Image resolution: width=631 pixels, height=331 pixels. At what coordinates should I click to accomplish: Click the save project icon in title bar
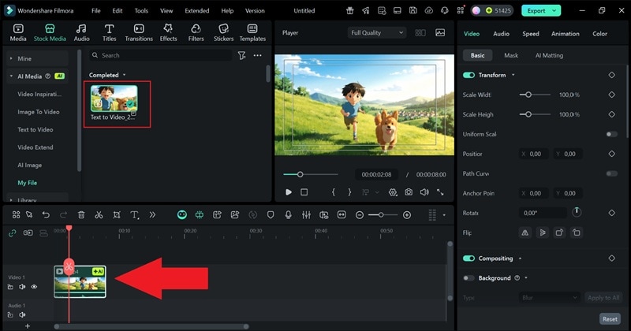tap(413, 10)
